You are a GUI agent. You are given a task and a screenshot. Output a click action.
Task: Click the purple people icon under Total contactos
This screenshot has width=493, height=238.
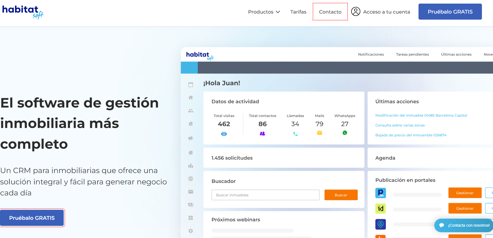pos(262,134)
